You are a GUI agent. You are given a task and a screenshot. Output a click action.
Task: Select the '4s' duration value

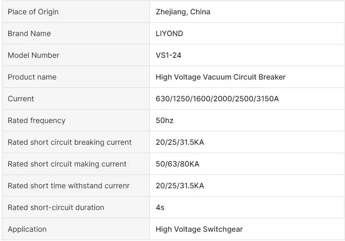pyautogui.click(x=160, y=207)
